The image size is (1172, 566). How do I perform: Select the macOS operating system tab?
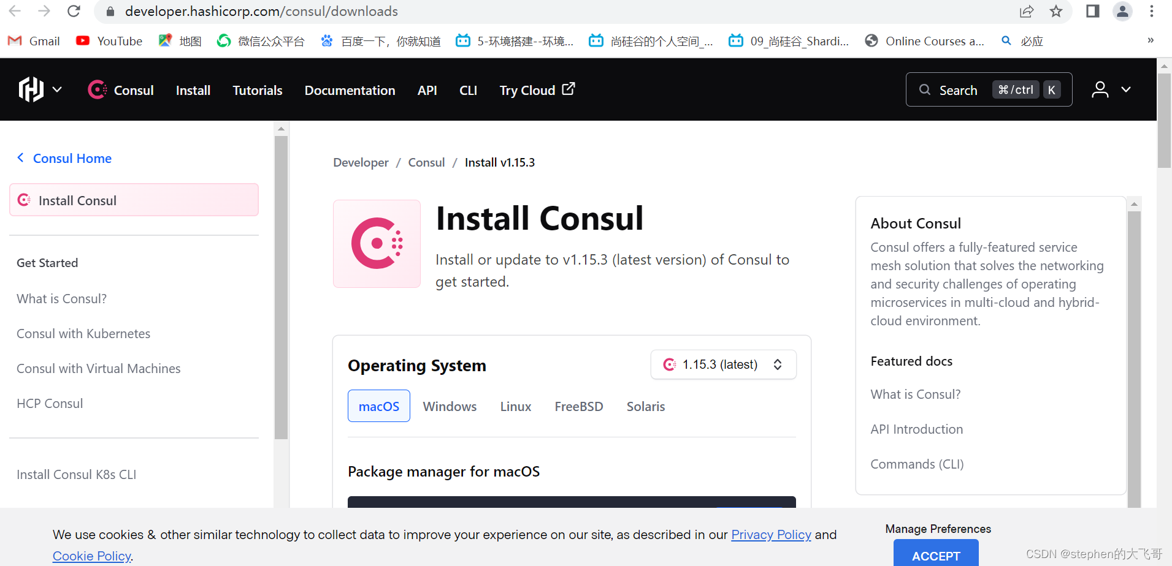pos(379,406)
